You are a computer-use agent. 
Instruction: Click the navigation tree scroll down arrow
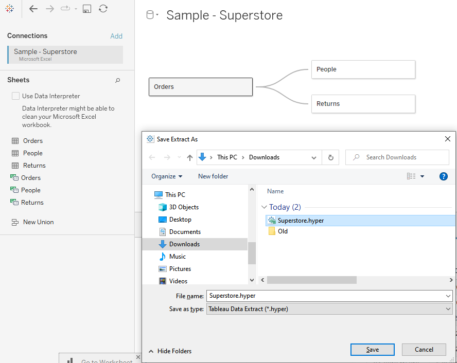pos(252,280)
